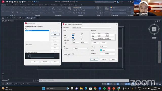Click the Cyan color swatch in Color field

[x=101, y=50]
